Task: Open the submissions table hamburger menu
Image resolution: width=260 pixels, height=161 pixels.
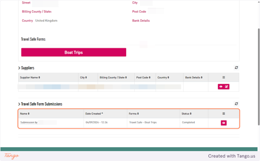Action: coord(224,114)
